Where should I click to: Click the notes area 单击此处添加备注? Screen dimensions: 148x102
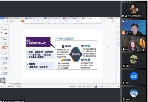(15, 84)
